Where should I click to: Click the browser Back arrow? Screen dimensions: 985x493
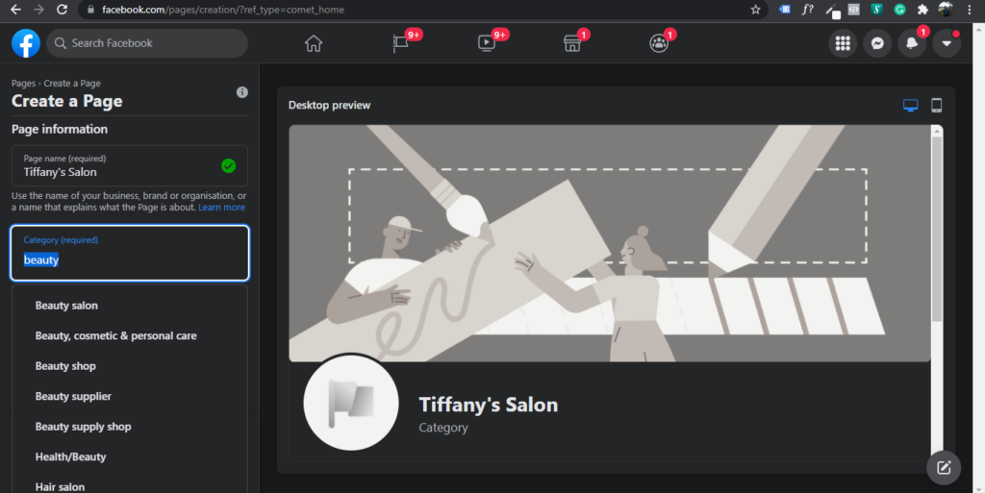pyautogui.click(x=15, y=10)
